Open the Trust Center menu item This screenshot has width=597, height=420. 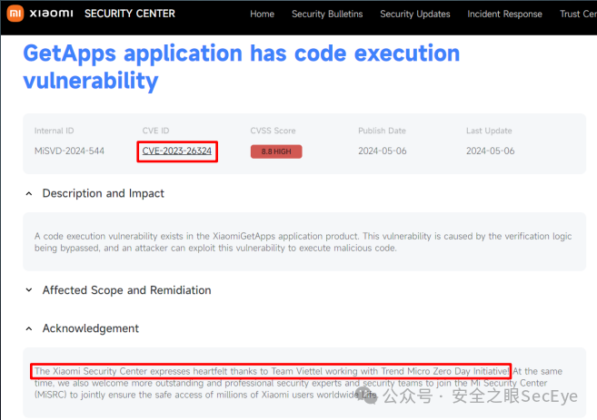[578, 15]
